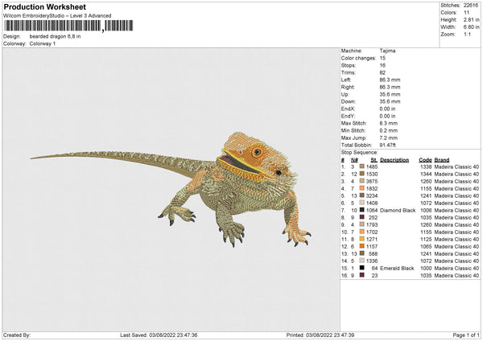
Task: Click the Production Worksheet title
Action: point(43,7)
